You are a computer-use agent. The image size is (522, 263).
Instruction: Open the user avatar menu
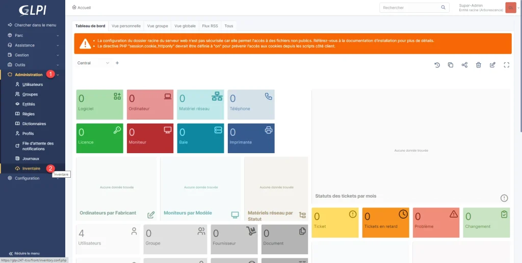[x=510, y=7]
